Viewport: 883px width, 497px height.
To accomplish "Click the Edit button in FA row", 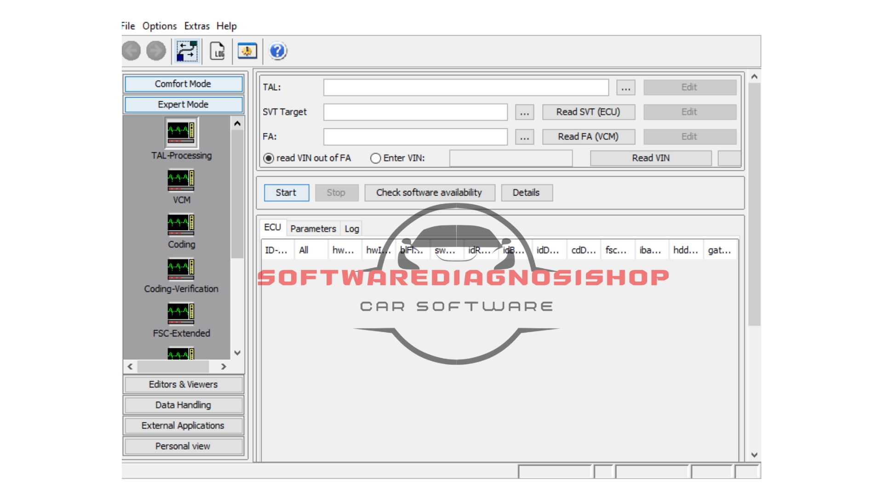I will [690, 137].
